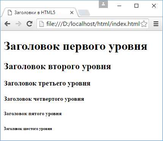Go back with the browser back arrow
Viewport: 163px width, 141px height.
click(7, 24)
